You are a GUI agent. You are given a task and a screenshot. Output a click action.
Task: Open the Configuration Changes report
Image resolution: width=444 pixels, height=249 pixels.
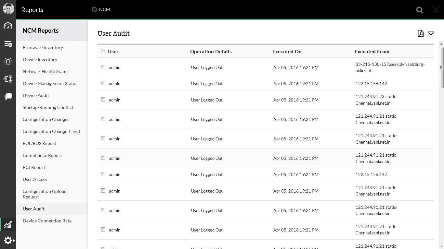pos(46,119)
